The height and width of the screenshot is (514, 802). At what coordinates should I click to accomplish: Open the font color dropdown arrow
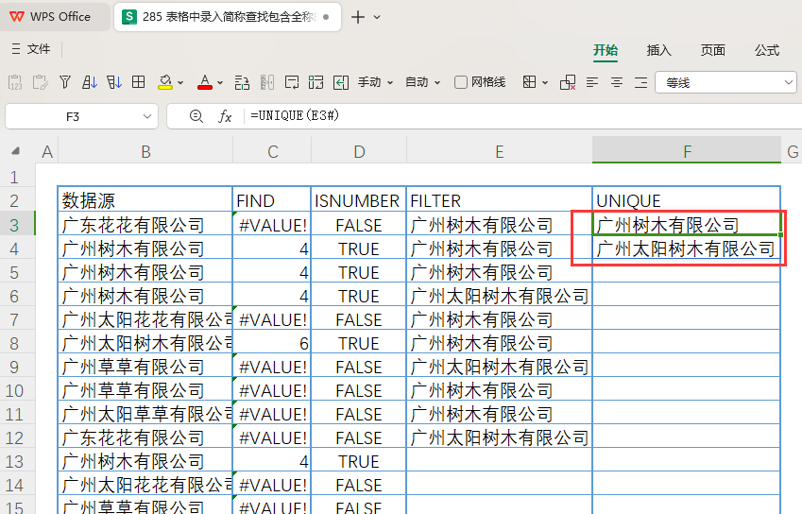(x=220, y=82)
